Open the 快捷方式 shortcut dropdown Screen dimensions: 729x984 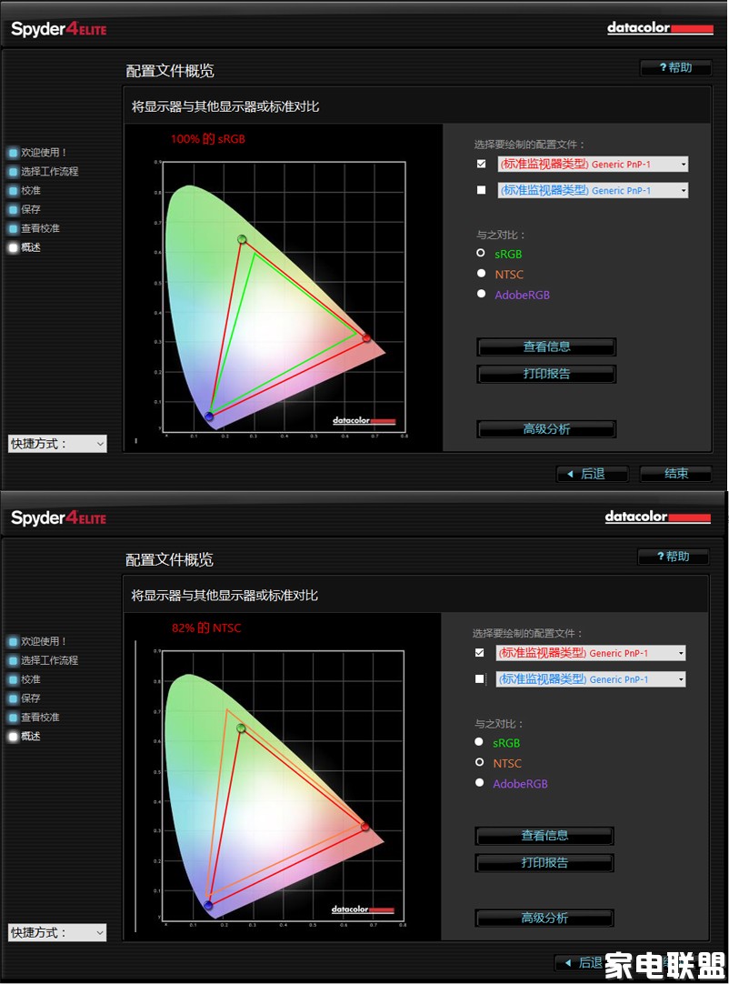click(x=57, y=443)
